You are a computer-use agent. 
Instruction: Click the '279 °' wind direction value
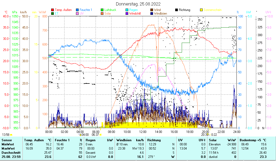click(x=151, y=157)
